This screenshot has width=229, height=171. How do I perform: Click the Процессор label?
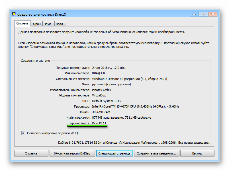click(x=82, y=106)
